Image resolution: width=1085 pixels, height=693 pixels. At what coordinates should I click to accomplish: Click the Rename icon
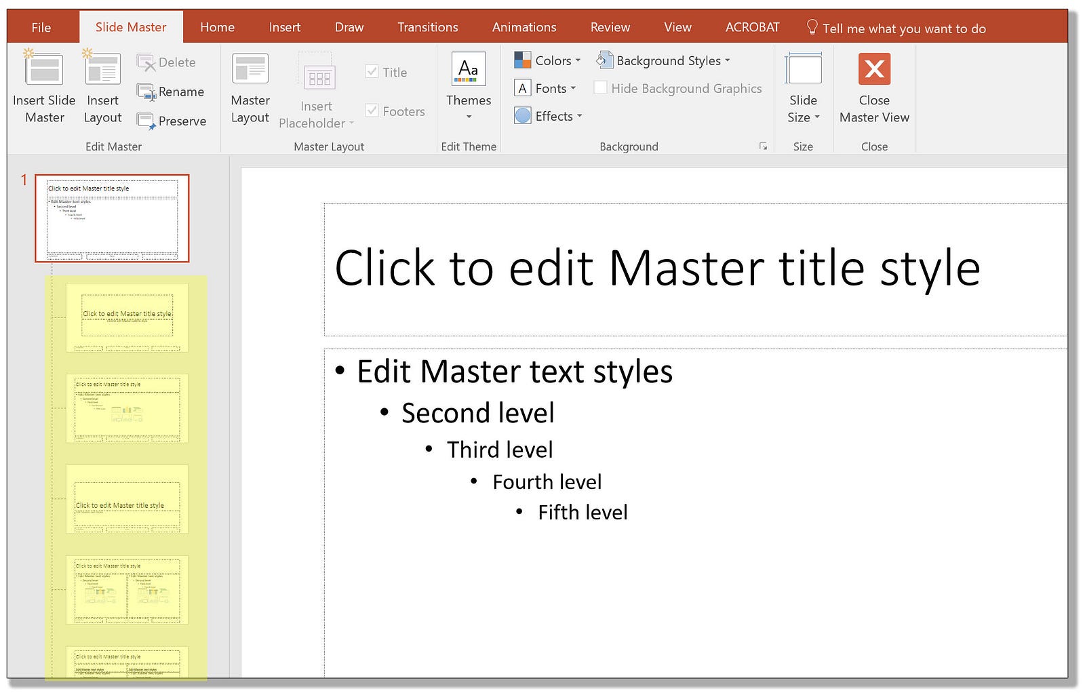point(146,92)
